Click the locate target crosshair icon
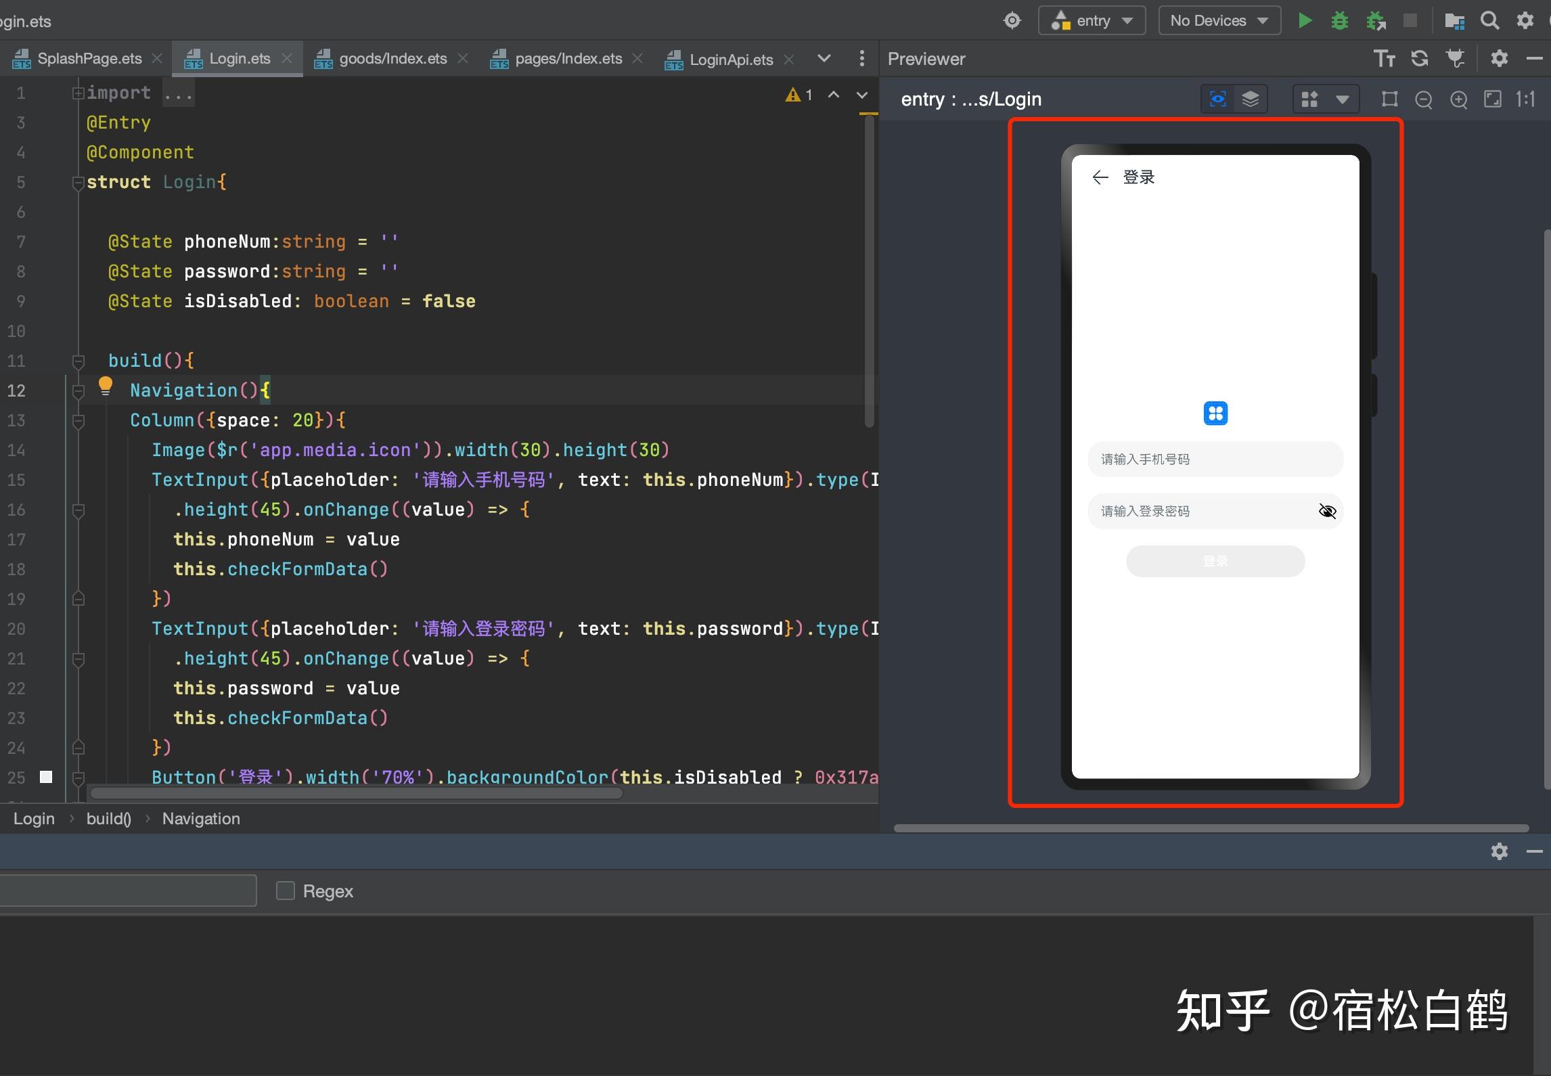Image resolution: width=1551 pixels, height=1076 pixels. 1012,21
